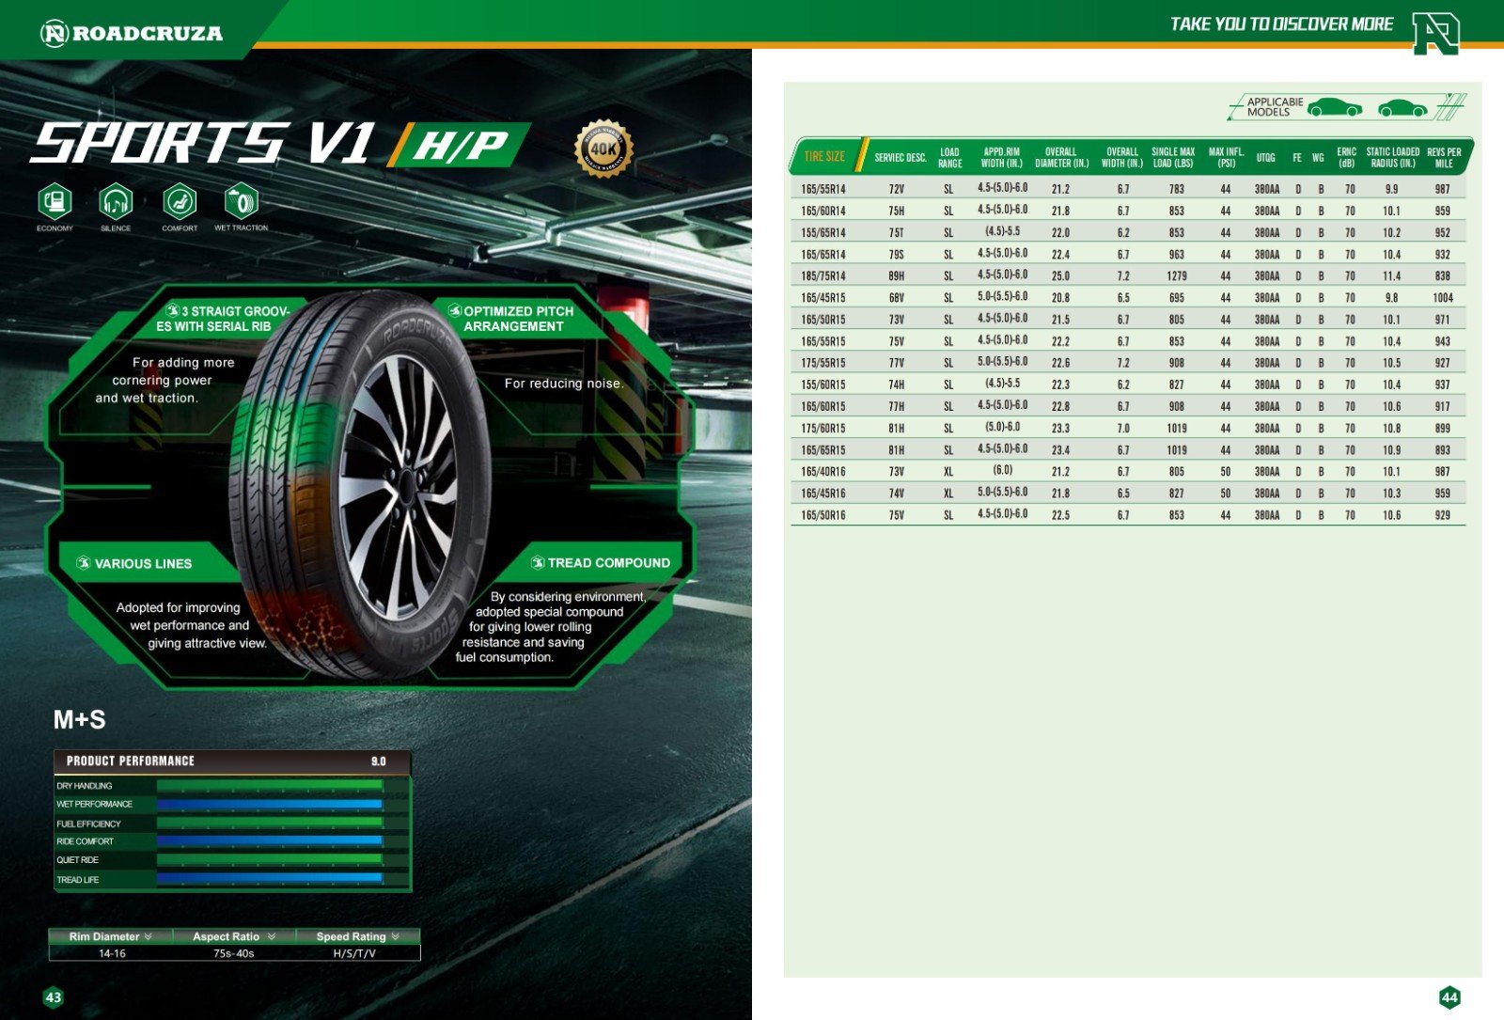This screenshot has height=1020, width=1504.
Task: Select the 165/40R16 tire size row
Action: click(823, 472)
